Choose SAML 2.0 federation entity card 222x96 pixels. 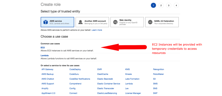(162, 22)
